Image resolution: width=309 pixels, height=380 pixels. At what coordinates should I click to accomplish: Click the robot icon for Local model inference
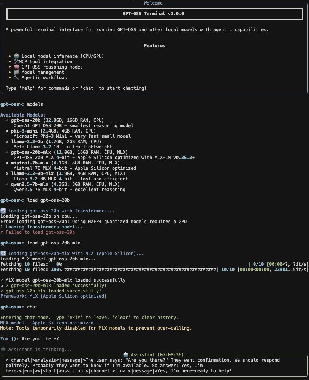[16, 56]
